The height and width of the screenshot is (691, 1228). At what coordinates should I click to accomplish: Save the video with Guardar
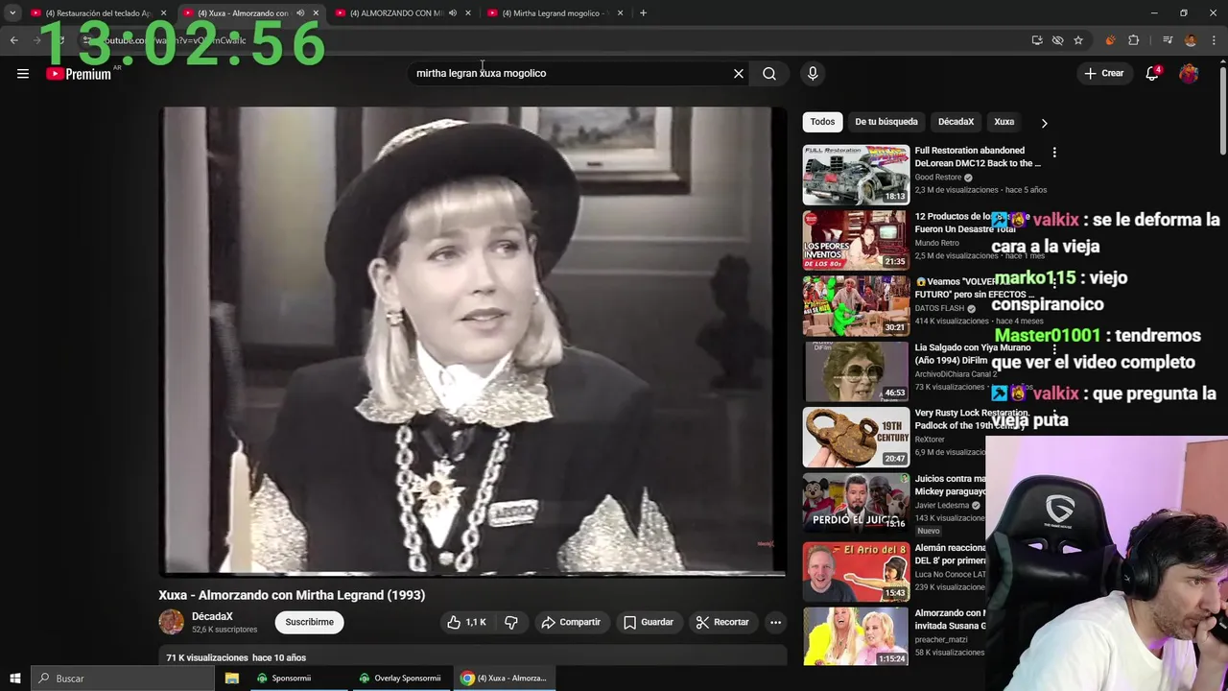[x=649, y=622]
